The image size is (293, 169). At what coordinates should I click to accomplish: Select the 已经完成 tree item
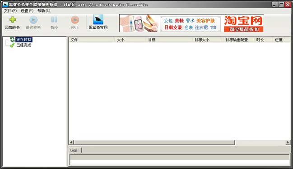point(24,45)
